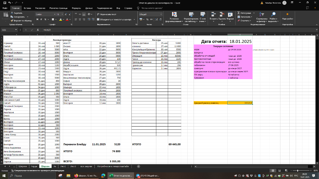Open the 'Общий' number format dropdown
Viewport: 319px width, 179px height.
tap(161, 14)
